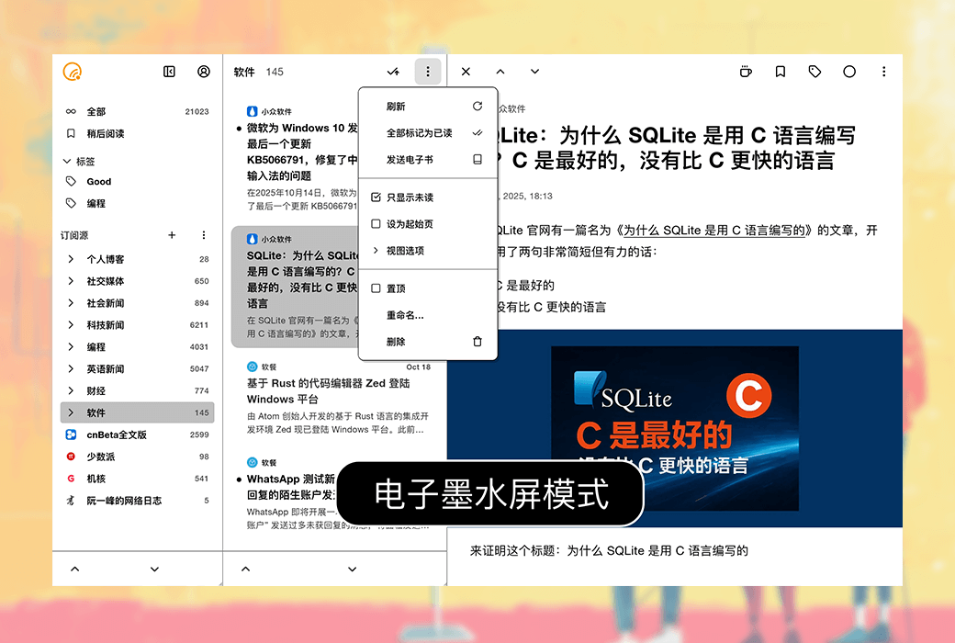Collapse the 标签 section

(67, 161)
